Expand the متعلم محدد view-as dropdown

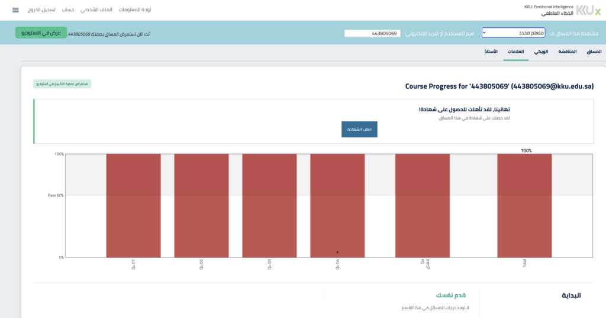(513, 33)
